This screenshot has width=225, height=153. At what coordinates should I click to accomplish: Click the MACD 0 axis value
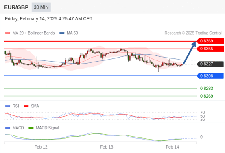click(x=201, y=137)
